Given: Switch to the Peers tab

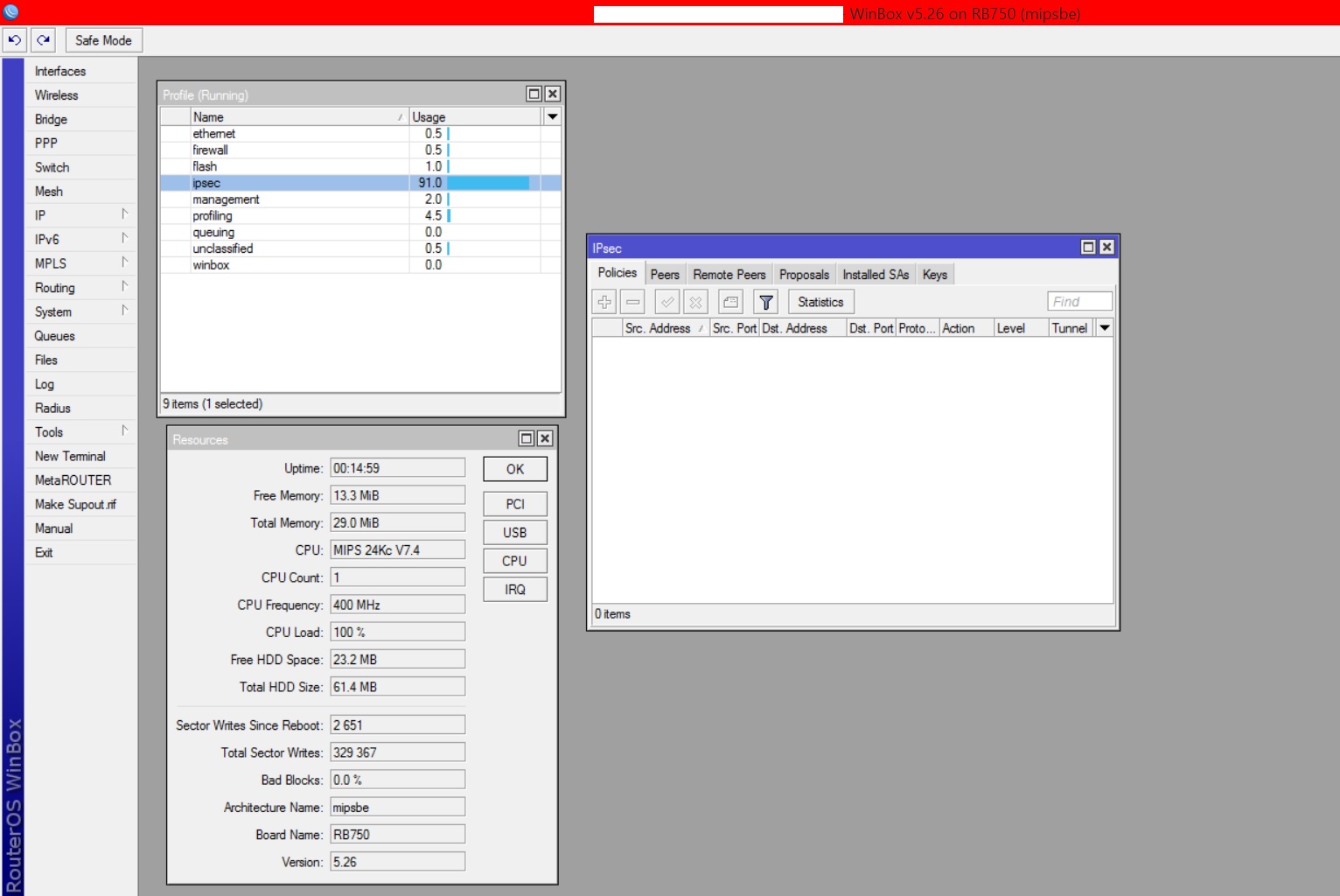Looking at the screenshot, I should coord(665,275).
